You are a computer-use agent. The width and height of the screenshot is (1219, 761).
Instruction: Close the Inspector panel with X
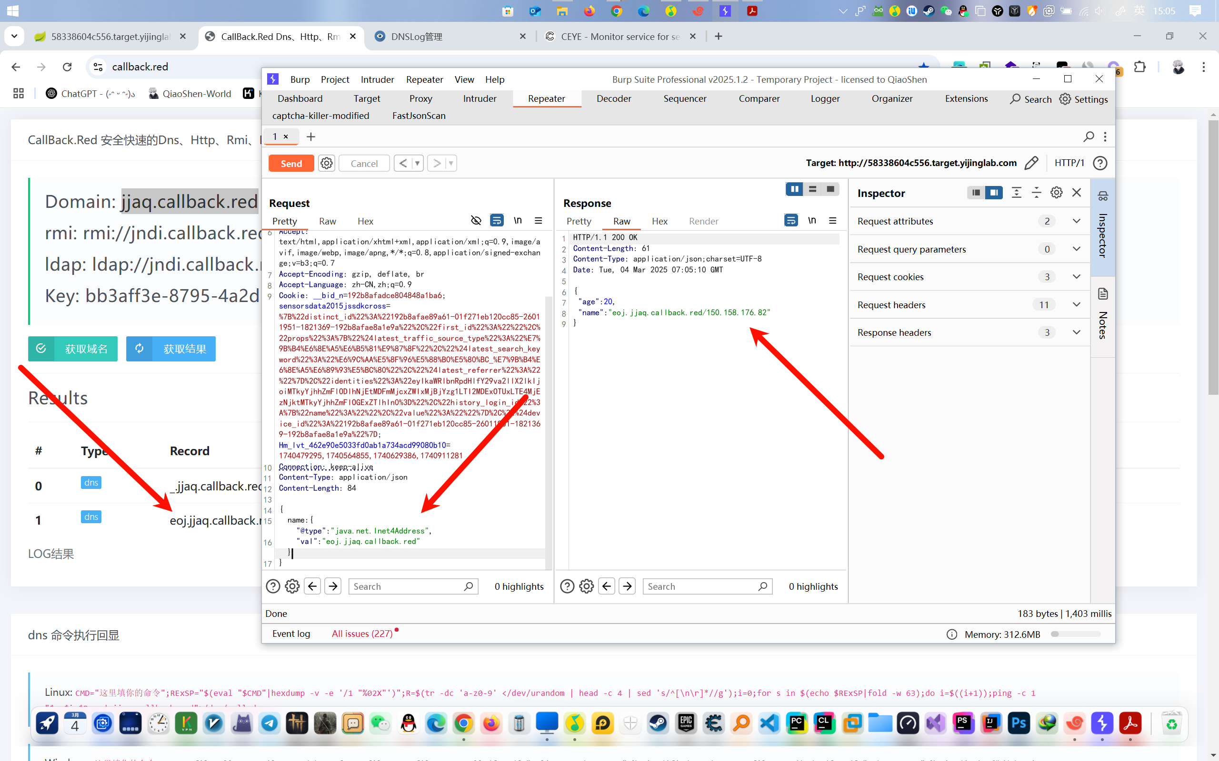(1077, 193)
